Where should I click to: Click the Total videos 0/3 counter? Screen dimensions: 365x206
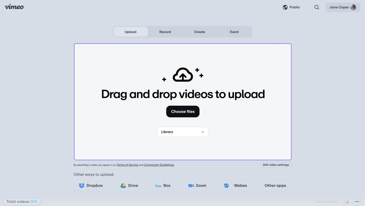(x=22, y=202)
